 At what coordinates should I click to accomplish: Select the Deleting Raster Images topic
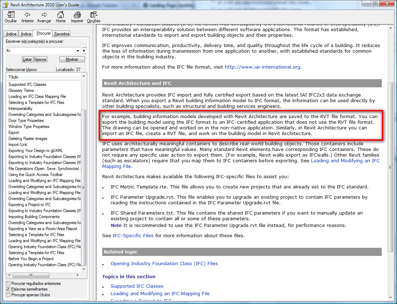click(28, 139)
